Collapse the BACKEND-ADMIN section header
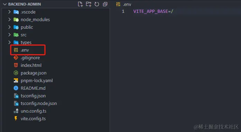The width and height of the screenshot is (241, 132). [x=5, y=4]
